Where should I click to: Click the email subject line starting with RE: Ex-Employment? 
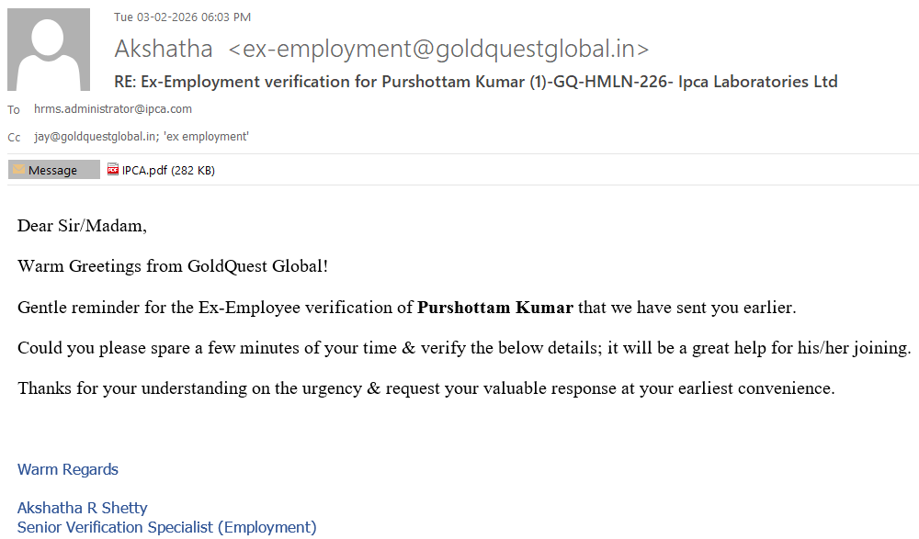pos(475,82)
